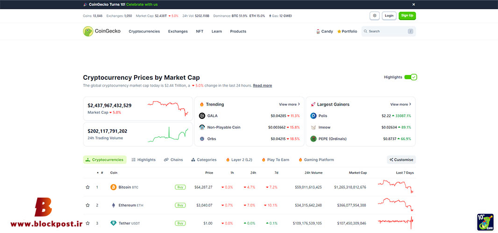Image resolution: width=498 pixels, height=233 pixels.
Task: Expand Largest Gainers via View more
Action: tap(400, 104)
